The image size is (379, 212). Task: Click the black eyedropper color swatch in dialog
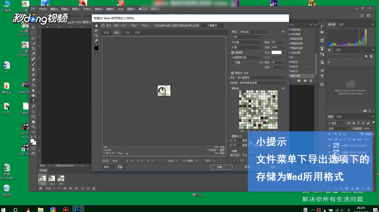[x=96, y=48]
